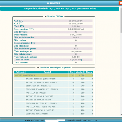Click COUSCOUS DE VEAU ET LEGUMES row

point(54,103)
